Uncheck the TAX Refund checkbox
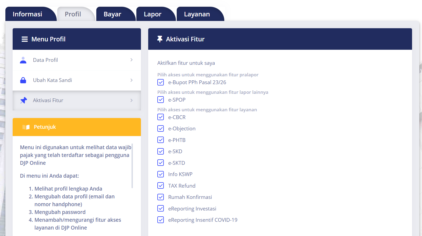Image resolution: width=422 pixels, height=236 pixels. click(161, 186)
